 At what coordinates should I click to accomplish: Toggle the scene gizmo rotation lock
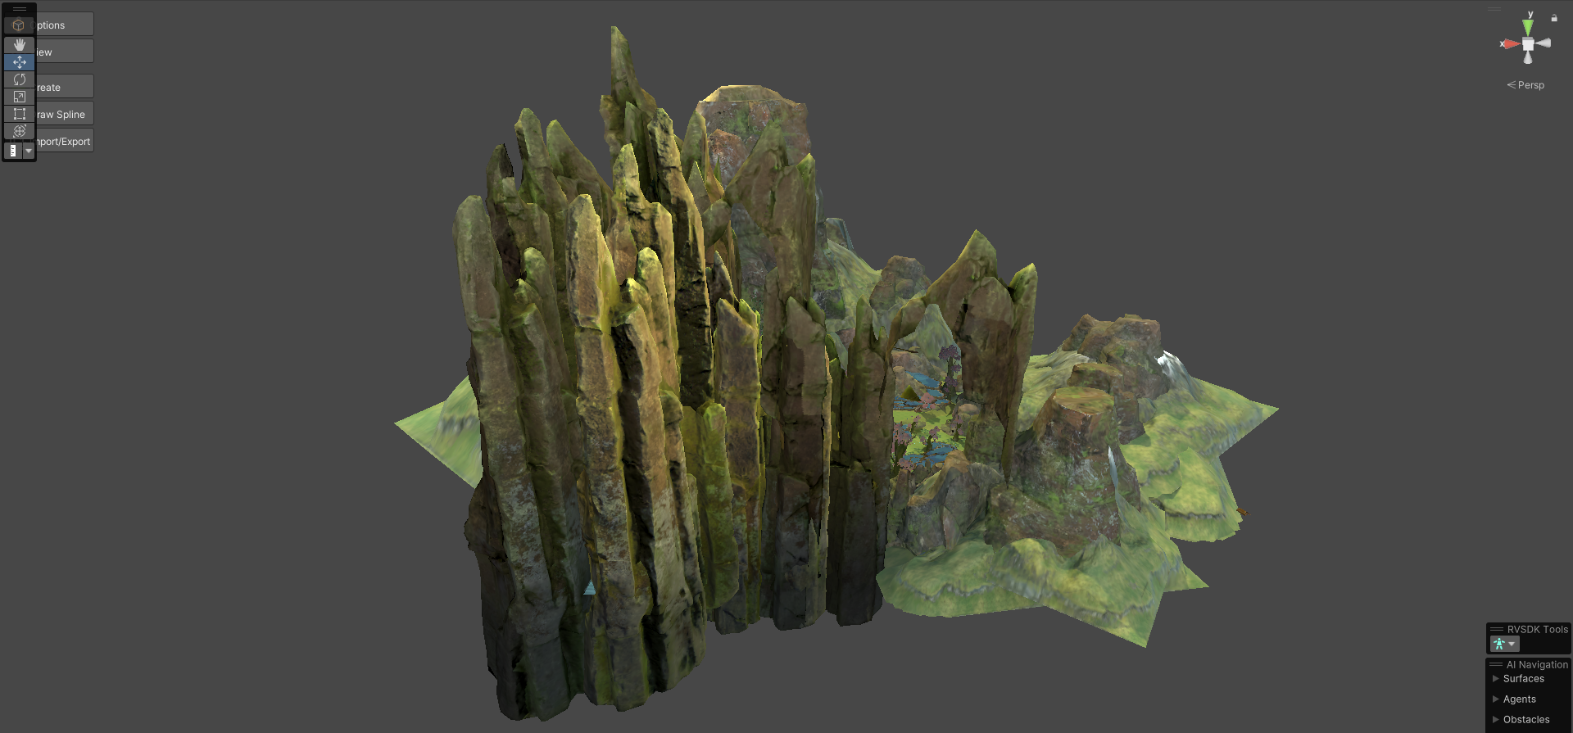(x=1553, y=17)
